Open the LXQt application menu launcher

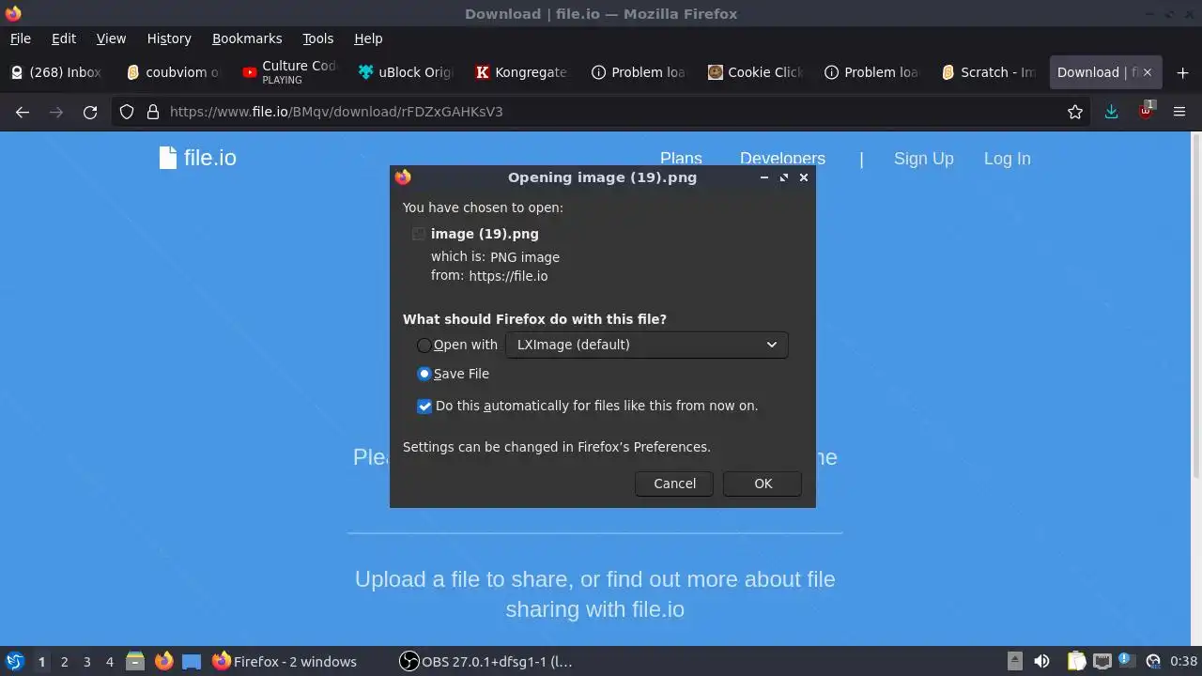14,661
